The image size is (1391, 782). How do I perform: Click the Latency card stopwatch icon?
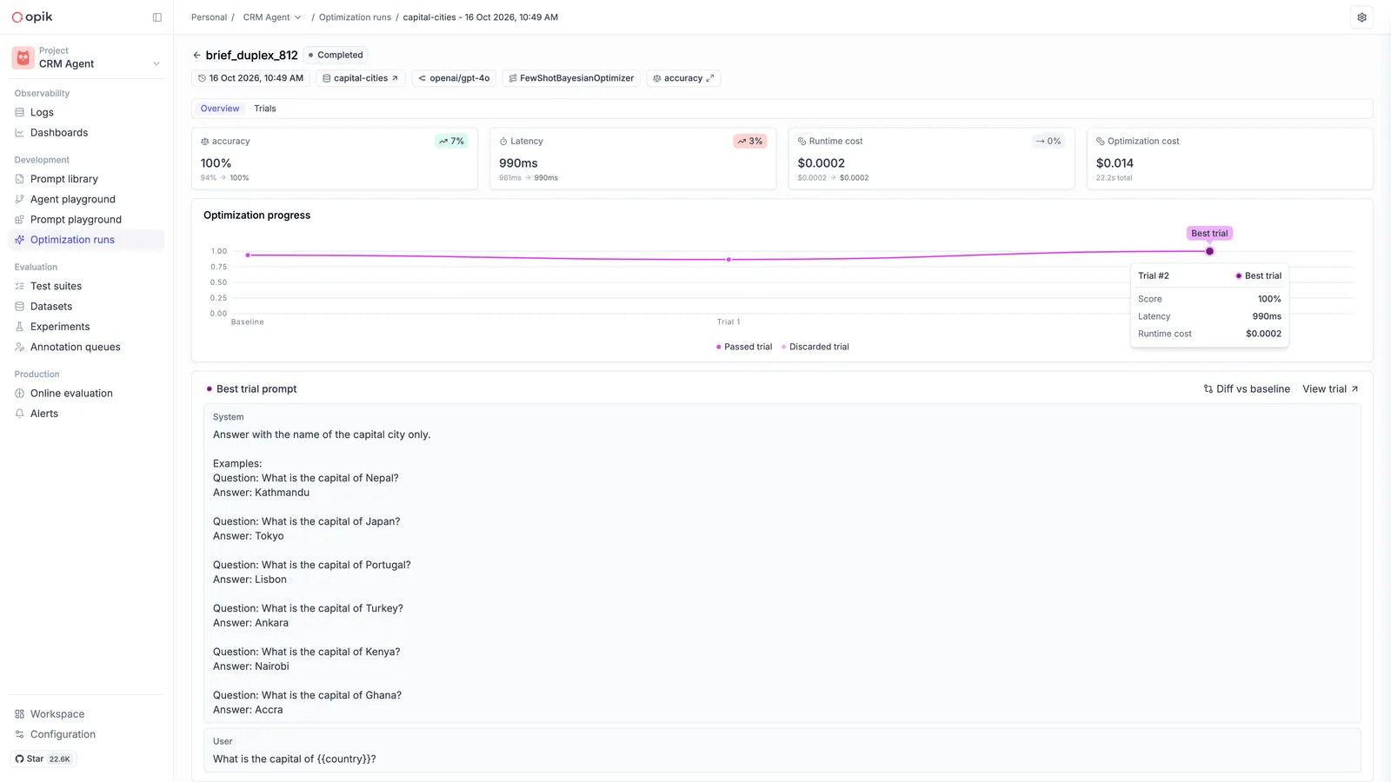[x=503, y=141]
